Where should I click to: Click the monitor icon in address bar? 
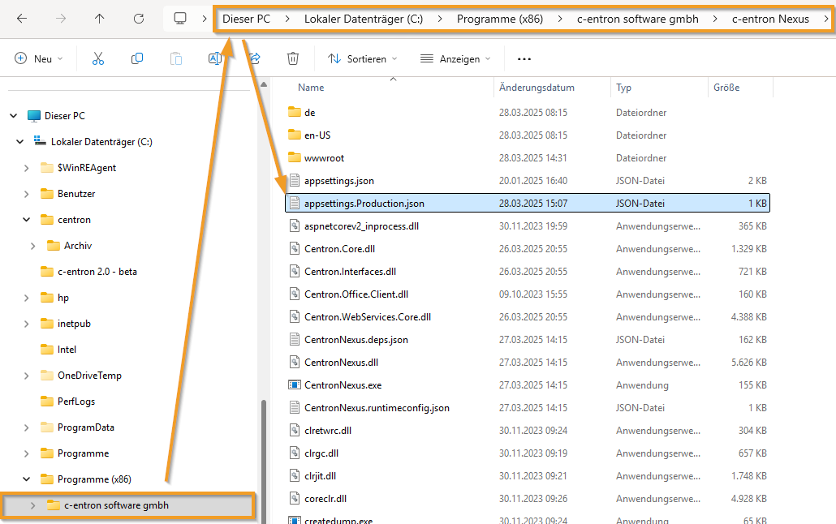pos(180,18)
